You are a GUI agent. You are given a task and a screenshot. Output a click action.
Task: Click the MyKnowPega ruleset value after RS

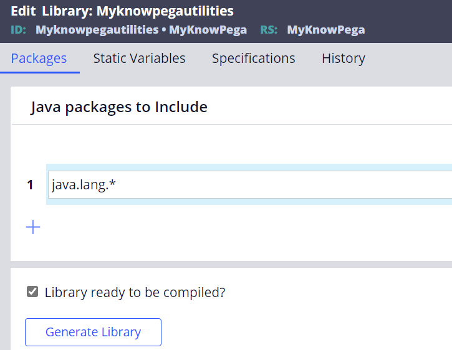[x=326, y=30]
